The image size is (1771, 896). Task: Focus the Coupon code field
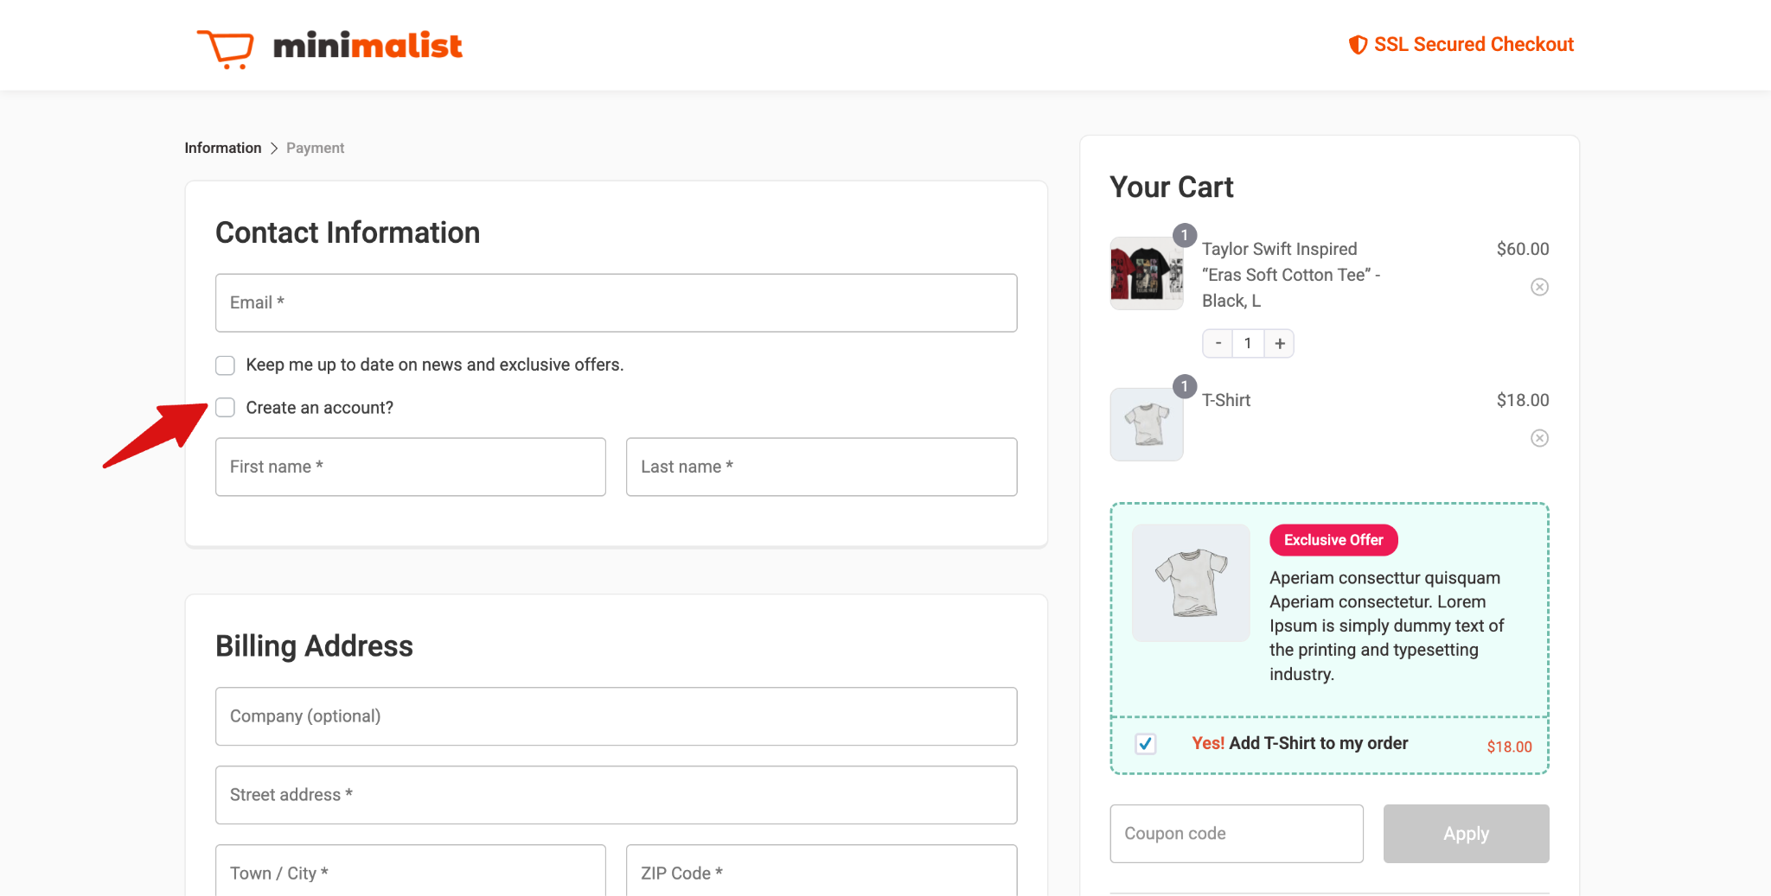tap(1237, 834)
